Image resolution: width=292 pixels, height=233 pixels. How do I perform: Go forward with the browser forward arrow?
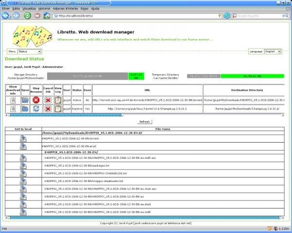tap(16, 16)
